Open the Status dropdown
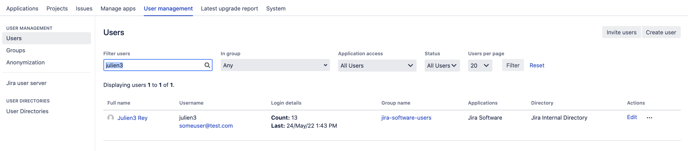 click(442, 65)
